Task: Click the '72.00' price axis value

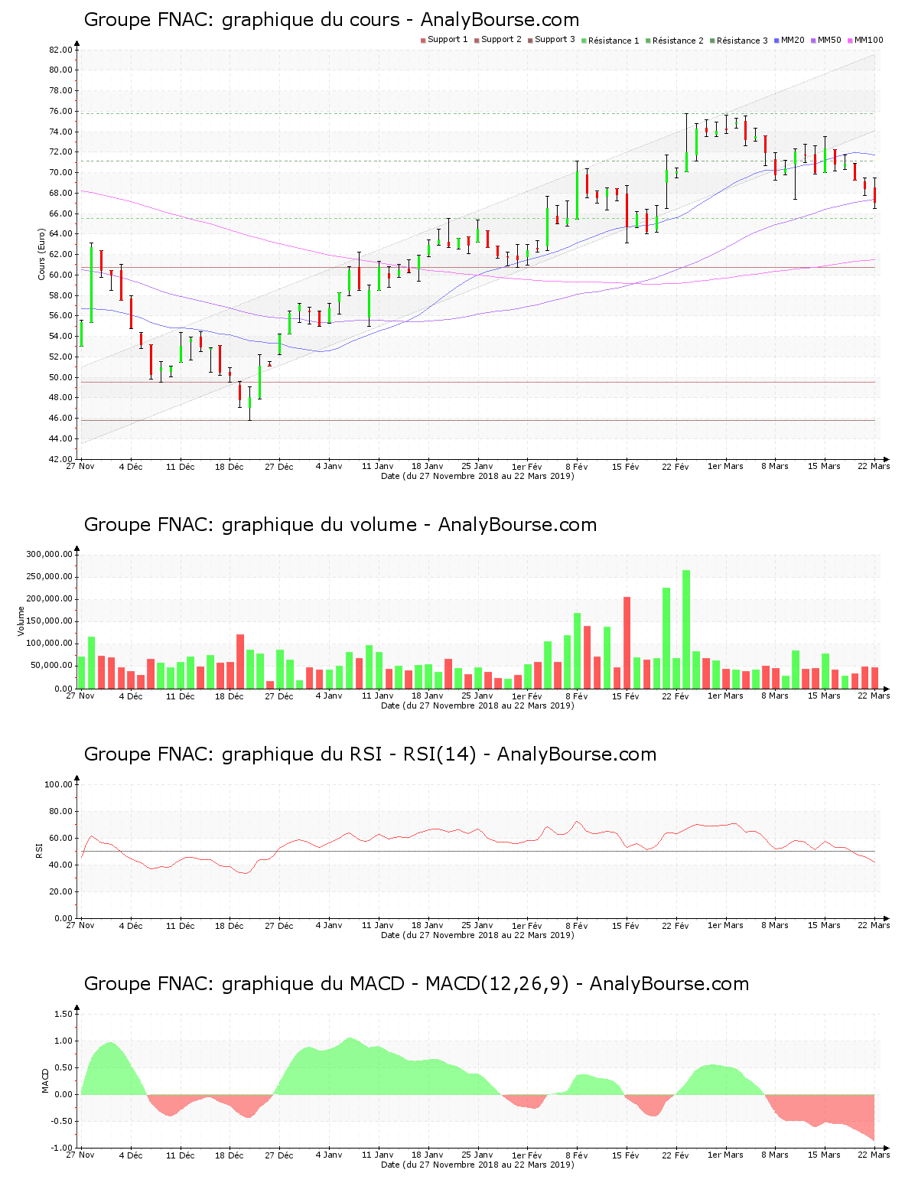Action: (x=60, y=152)
